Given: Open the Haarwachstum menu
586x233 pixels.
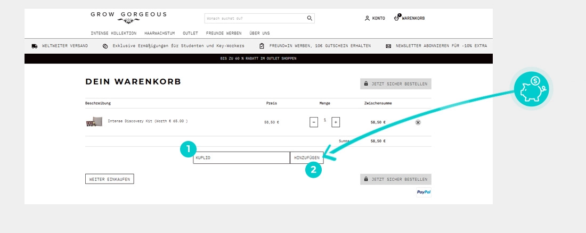Looking at the screenshot, I should coord(160,33).
